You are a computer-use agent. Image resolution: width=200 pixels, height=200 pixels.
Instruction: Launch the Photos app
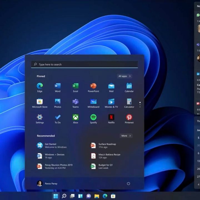(x=57, y=103)
